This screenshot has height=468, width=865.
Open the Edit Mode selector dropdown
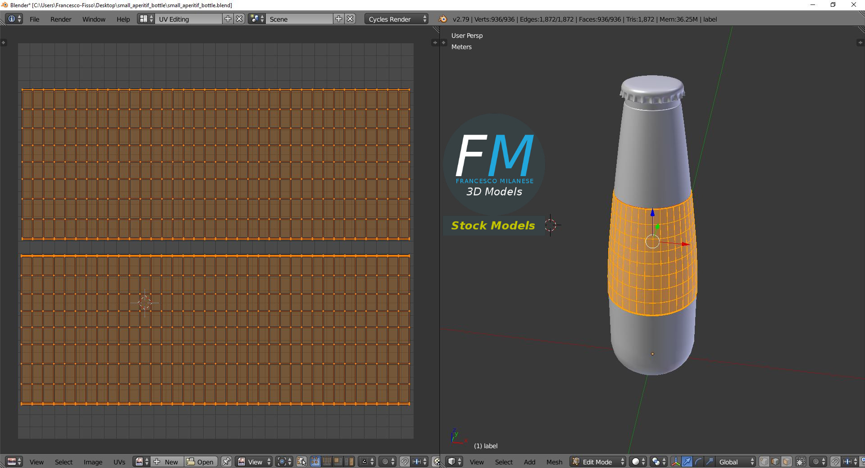(x=597, y=462)
